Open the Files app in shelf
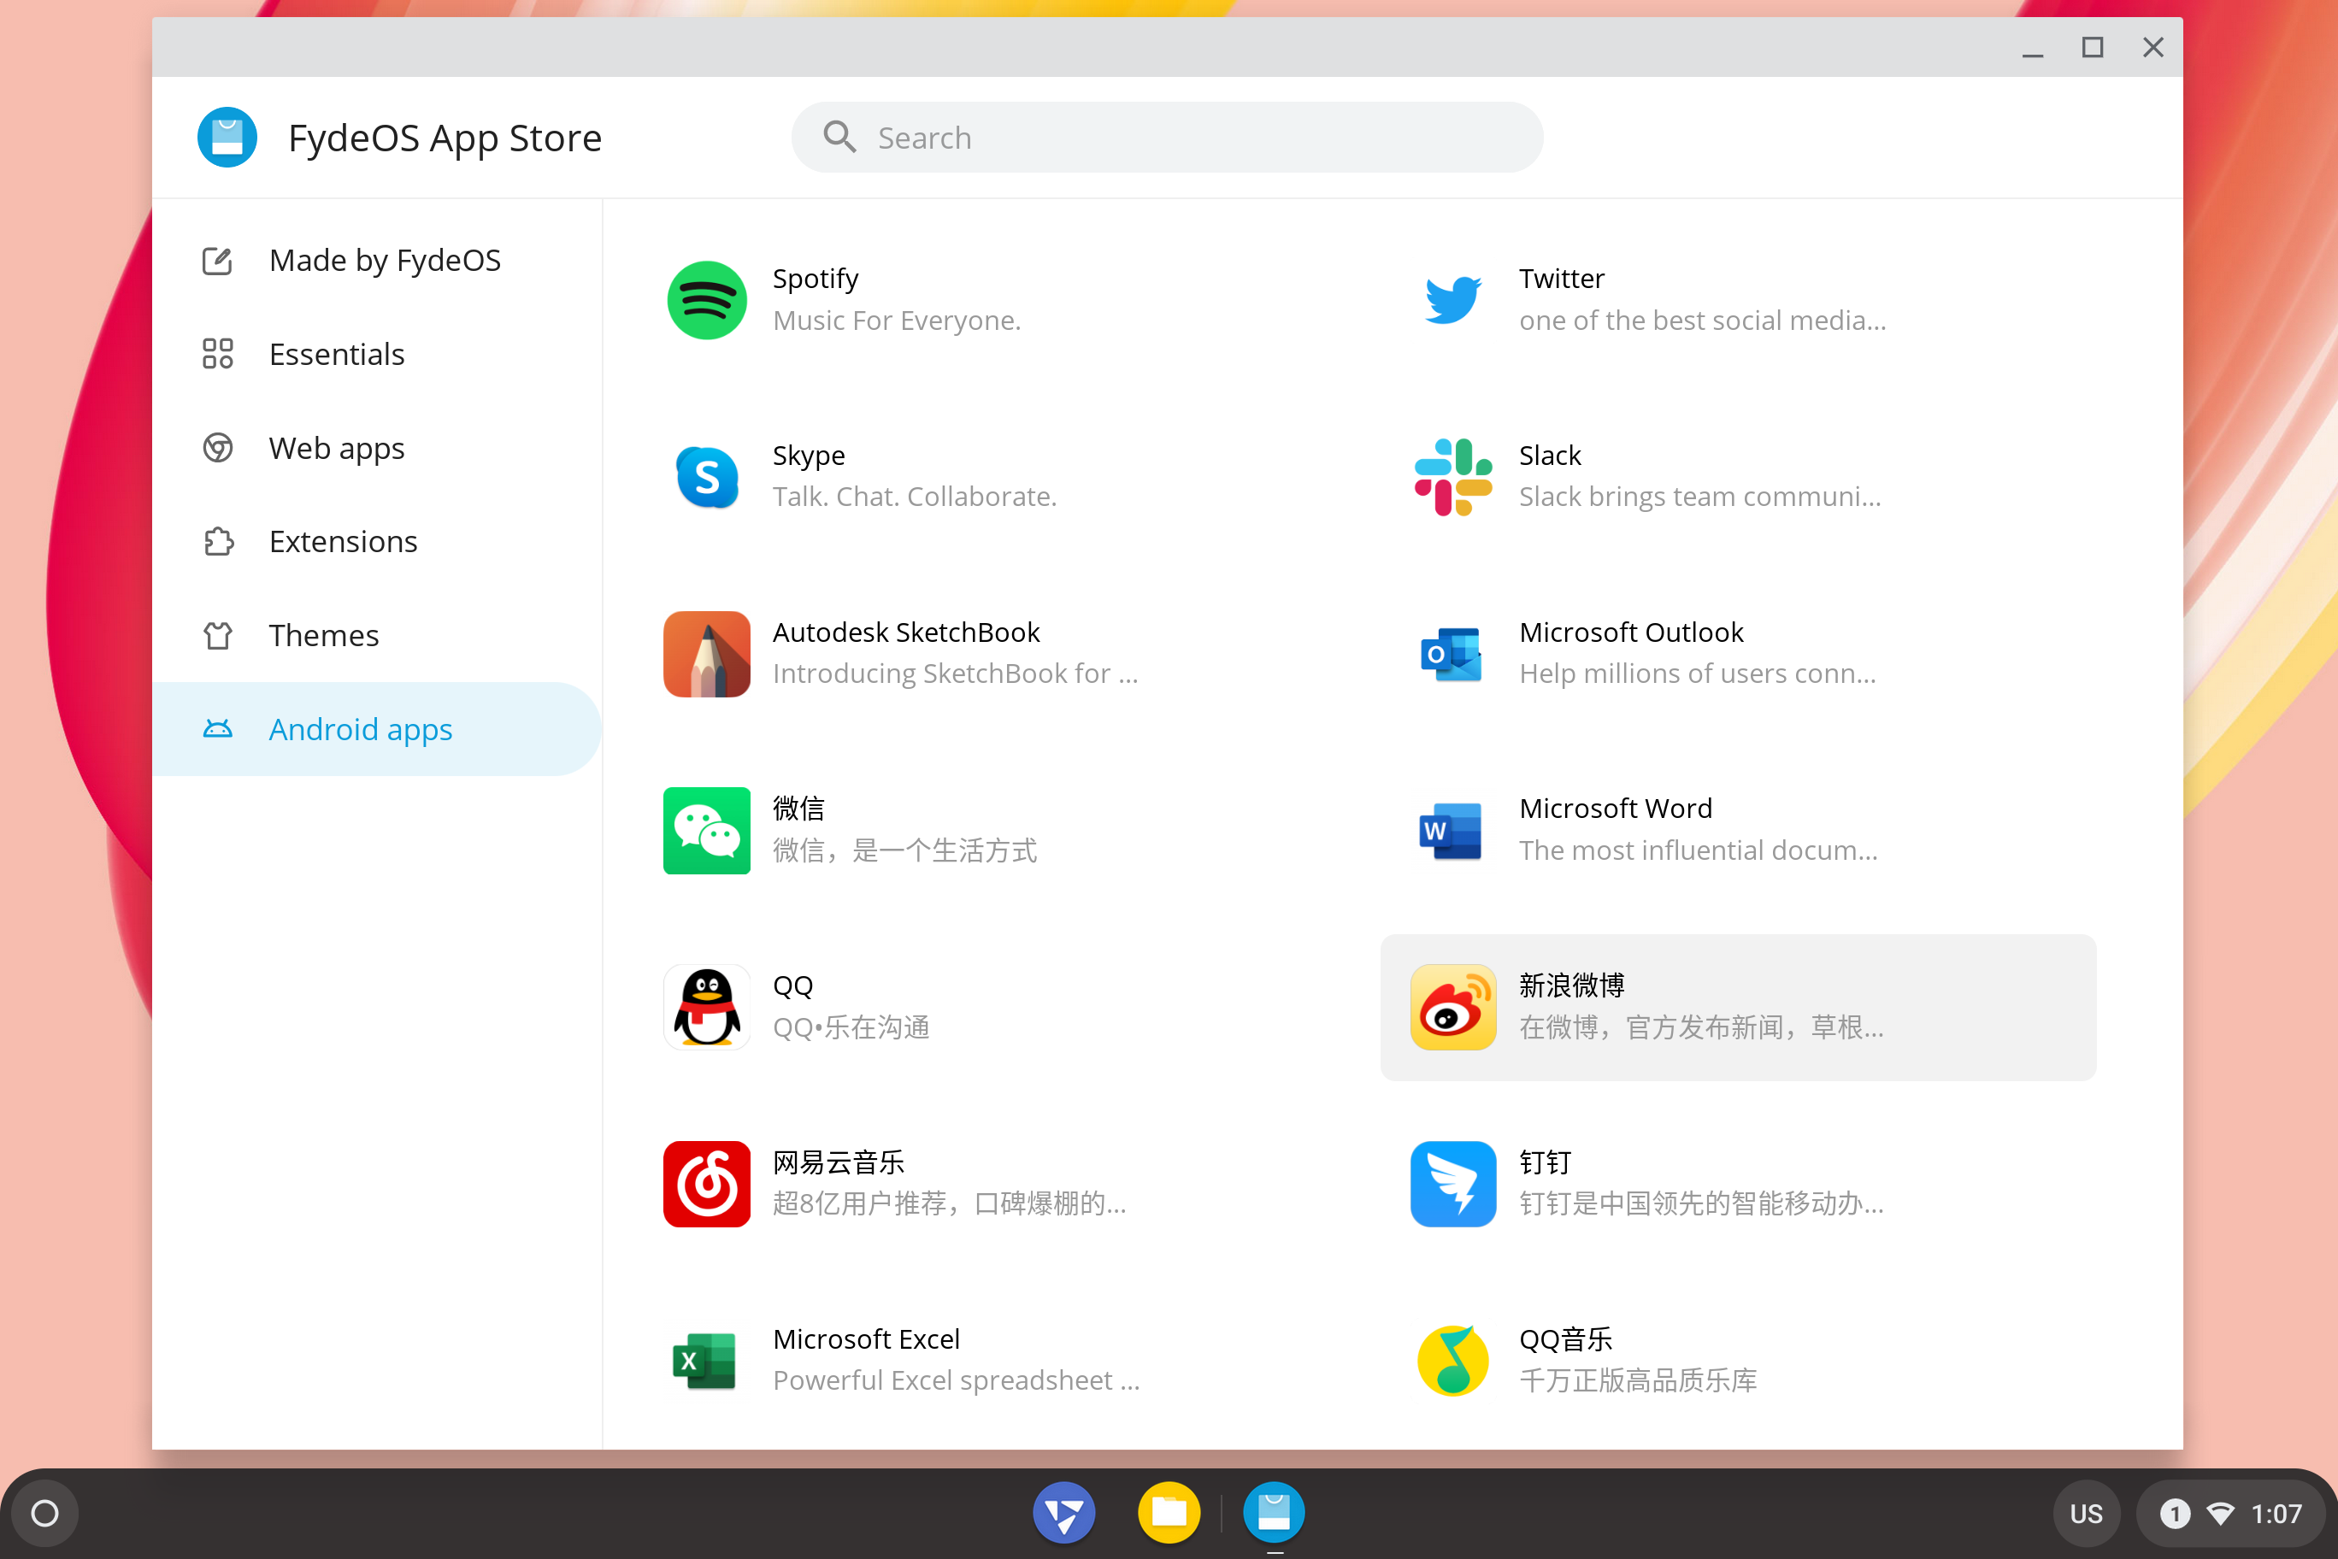The width and height of the screenshot is (2338, 1559). [x=1169, y=1513]
